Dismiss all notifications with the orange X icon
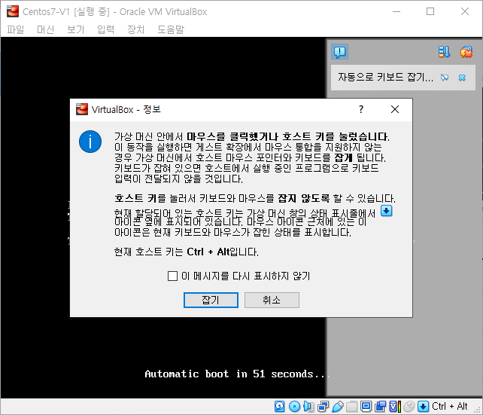 tap(466, 52)
